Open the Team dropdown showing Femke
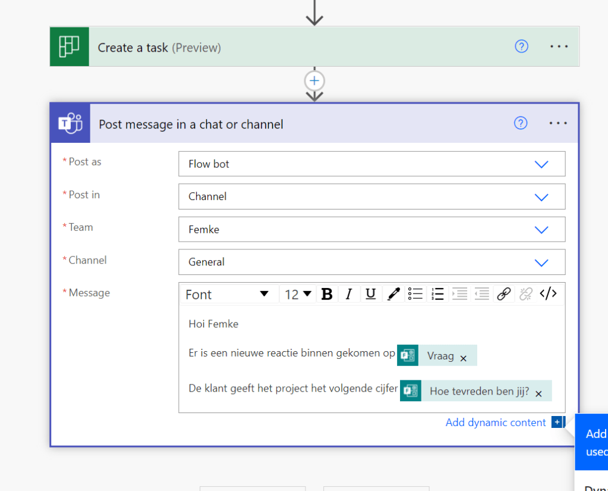The height and width of the screenshot is (491, 608). [x=541, y=230]
